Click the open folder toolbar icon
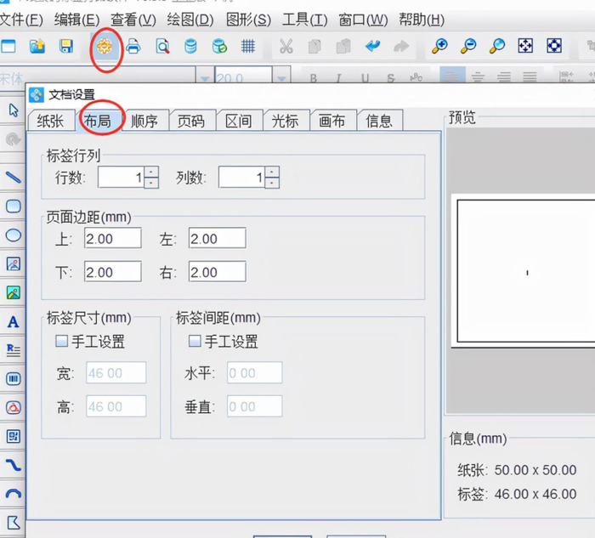 [37, 46]
